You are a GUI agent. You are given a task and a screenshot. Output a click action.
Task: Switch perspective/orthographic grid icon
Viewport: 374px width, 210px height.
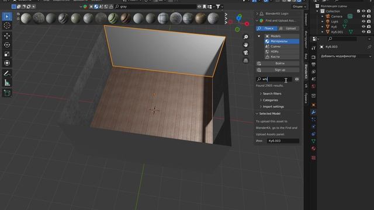[x=245, y=61]
